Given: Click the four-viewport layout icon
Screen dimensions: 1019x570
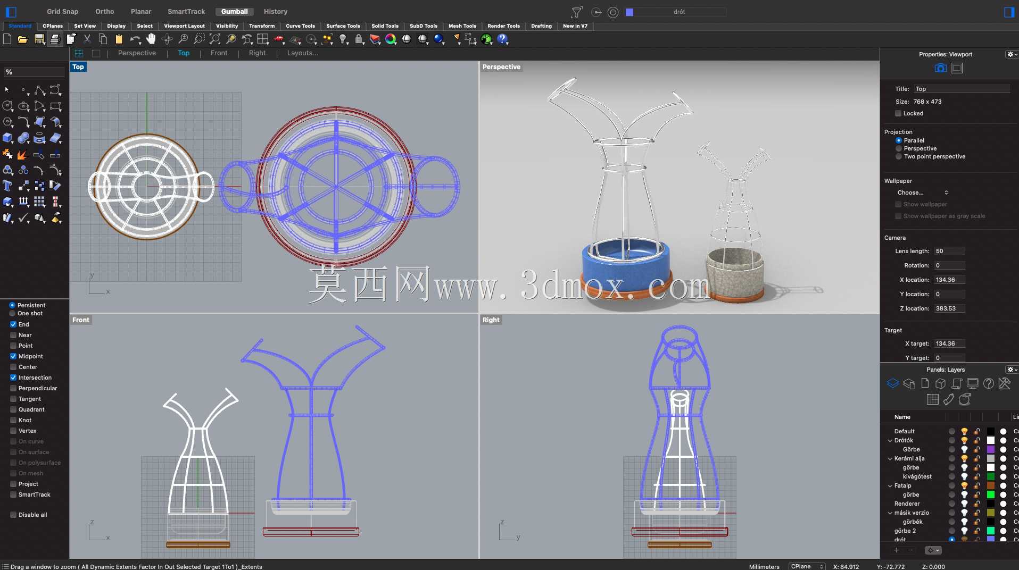Looking at the screenshot, I should pyautogui.click(x=263, y=39).
